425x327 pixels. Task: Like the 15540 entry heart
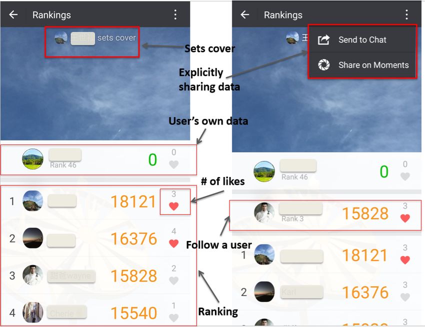(173, 317)
